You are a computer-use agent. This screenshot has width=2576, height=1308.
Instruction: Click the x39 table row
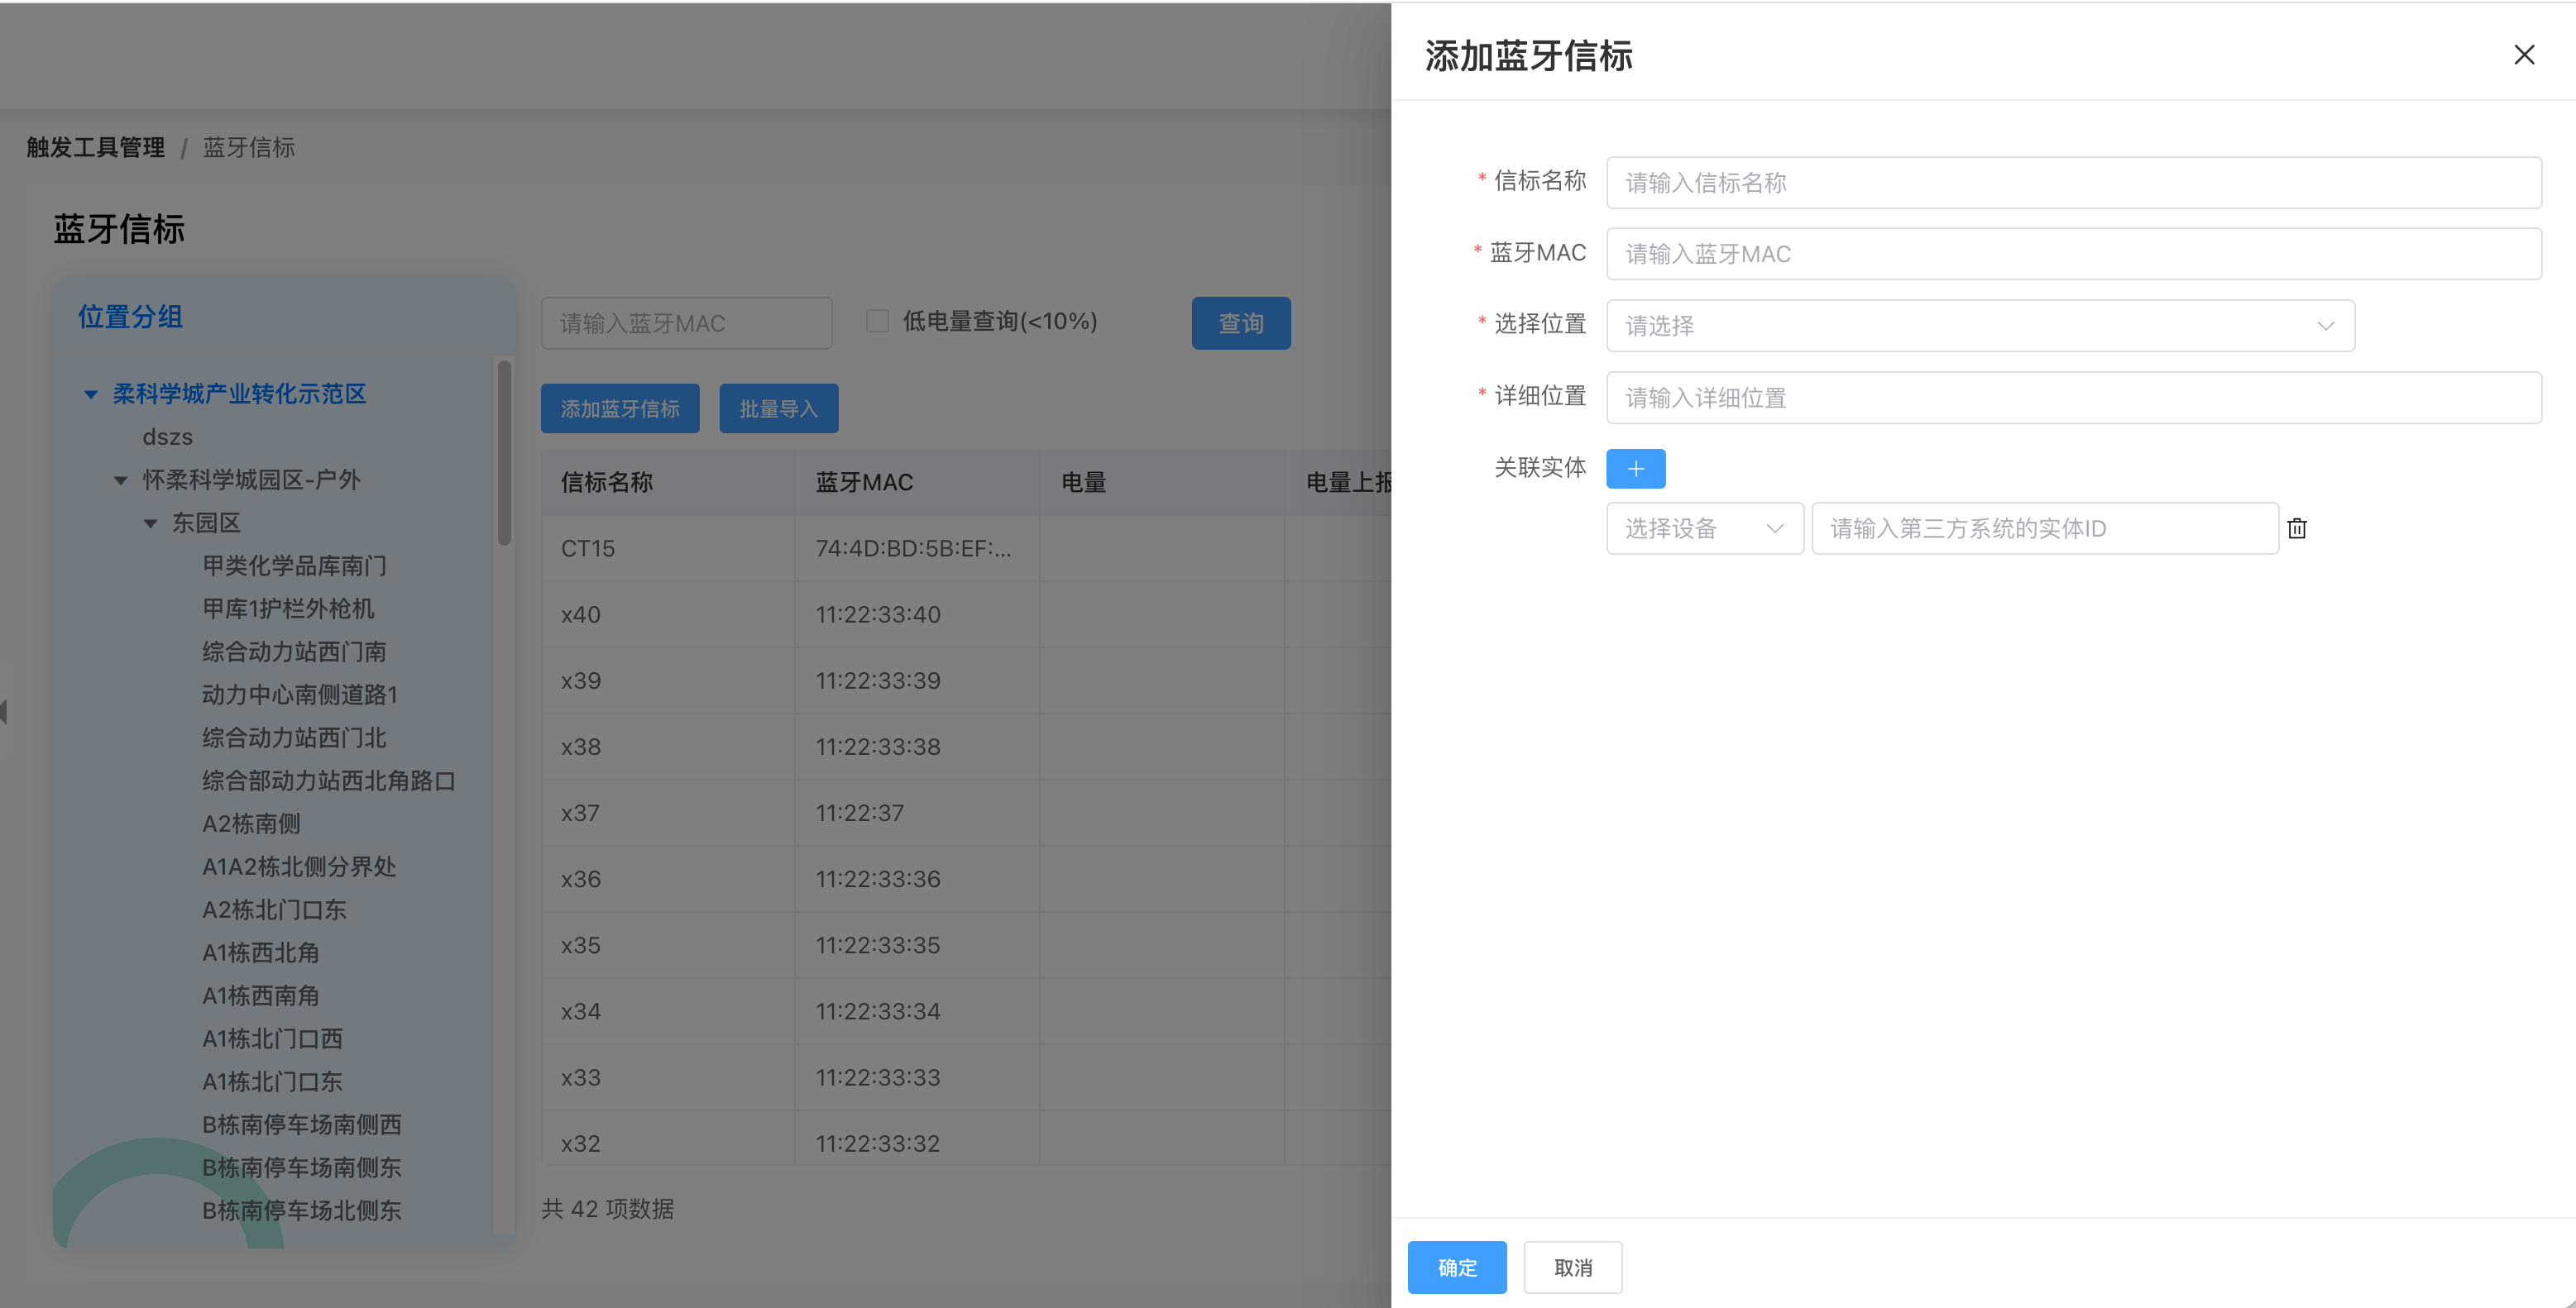click(x=966, y=680)
